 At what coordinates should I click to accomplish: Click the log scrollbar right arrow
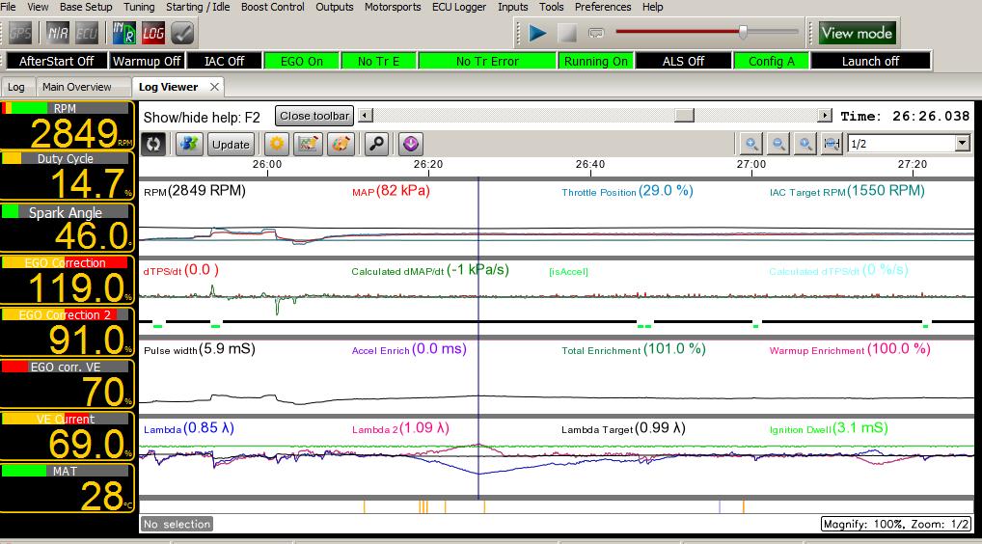(x=825, y=115)
